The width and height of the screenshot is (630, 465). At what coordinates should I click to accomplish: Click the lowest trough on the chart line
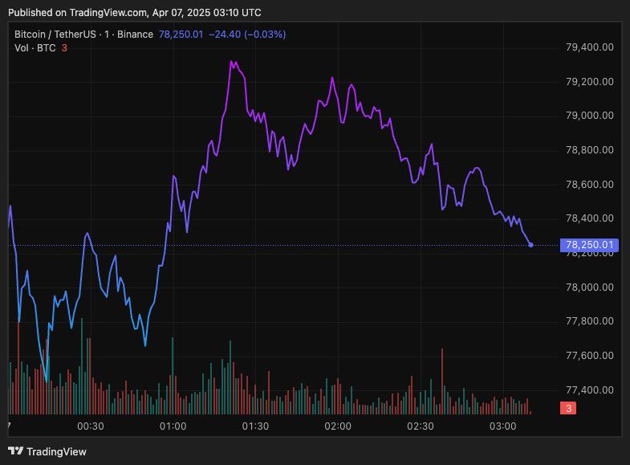tap(47, 380)
